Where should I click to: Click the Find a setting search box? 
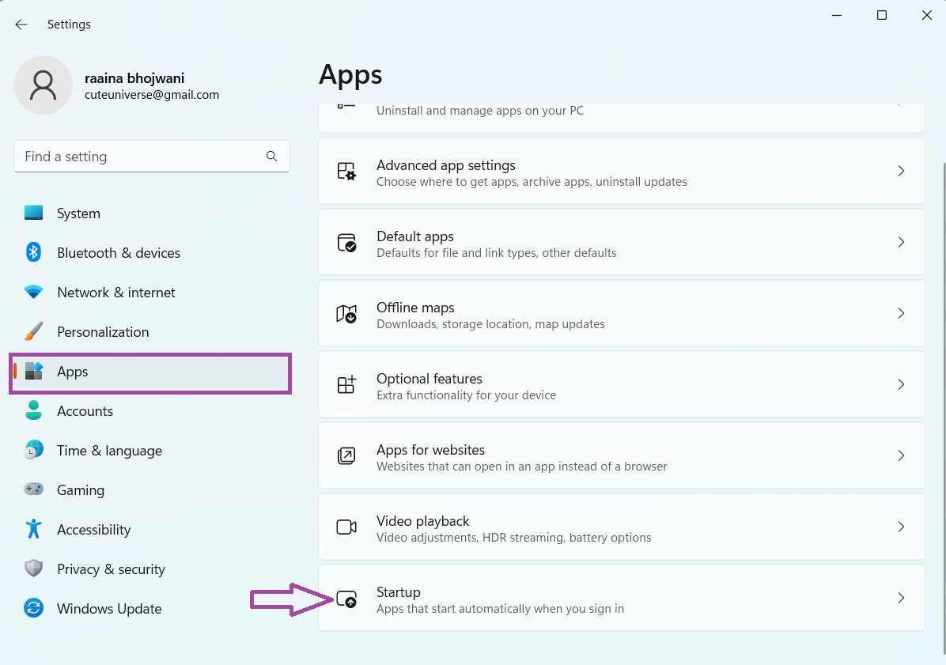[x=142, y=157]
